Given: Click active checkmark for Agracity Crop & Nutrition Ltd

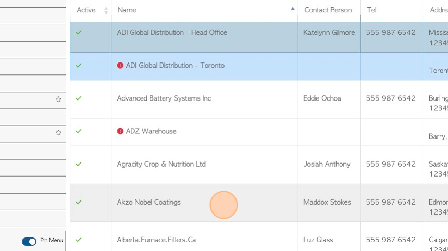Looking at the screenshot, I should [79, 164].
